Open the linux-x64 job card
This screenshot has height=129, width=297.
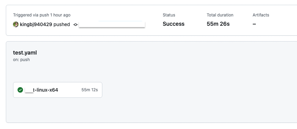coord(58,90)
